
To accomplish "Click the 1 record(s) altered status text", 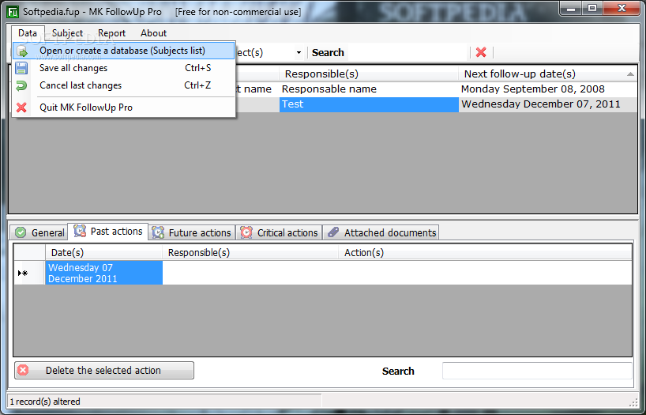I will coord(45,402).
